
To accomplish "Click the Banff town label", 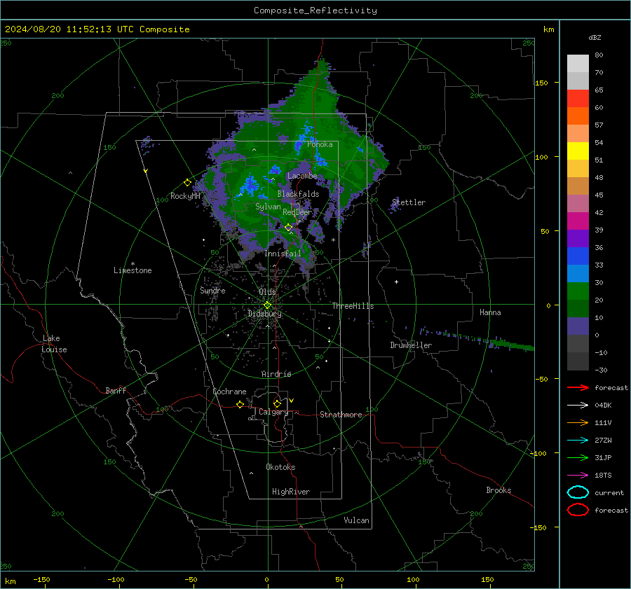I will (x=116, y=391).
